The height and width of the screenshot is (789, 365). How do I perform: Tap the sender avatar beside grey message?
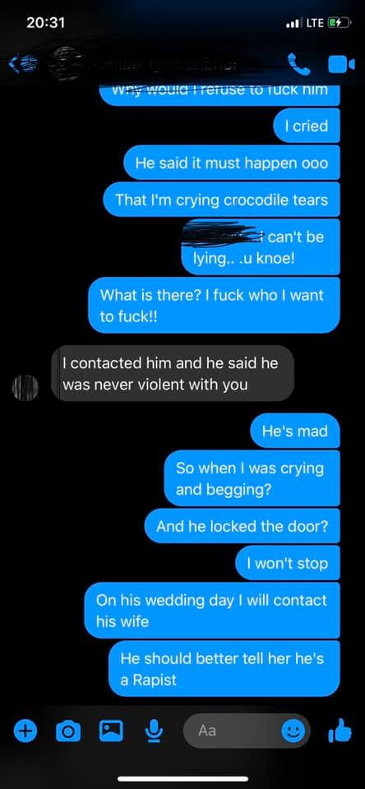coord(25,388)
